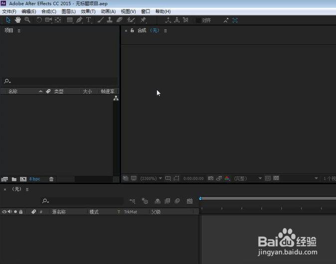Select the Unified Camera tool
Viewport: 336px width, 264px height.
tap(48, 20)
